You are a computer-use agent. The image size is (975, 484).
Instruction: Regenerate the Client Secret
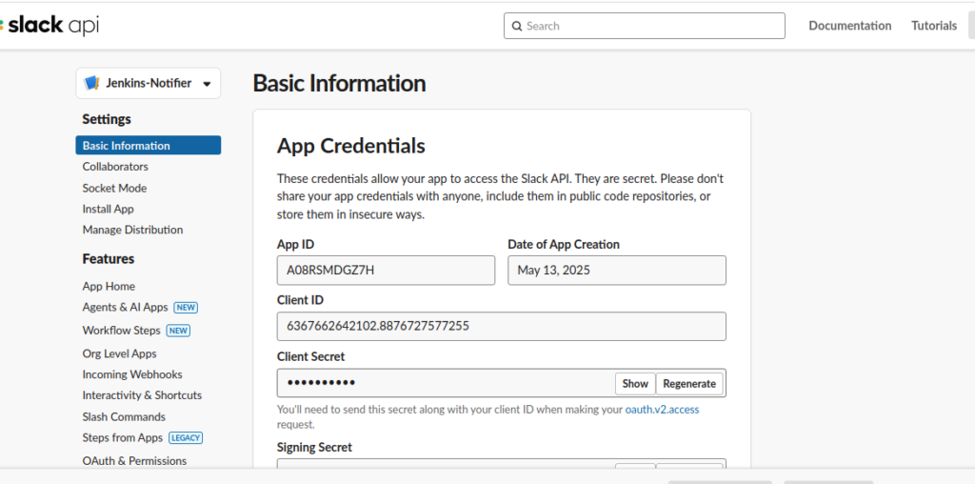click(x=689, y=384)
